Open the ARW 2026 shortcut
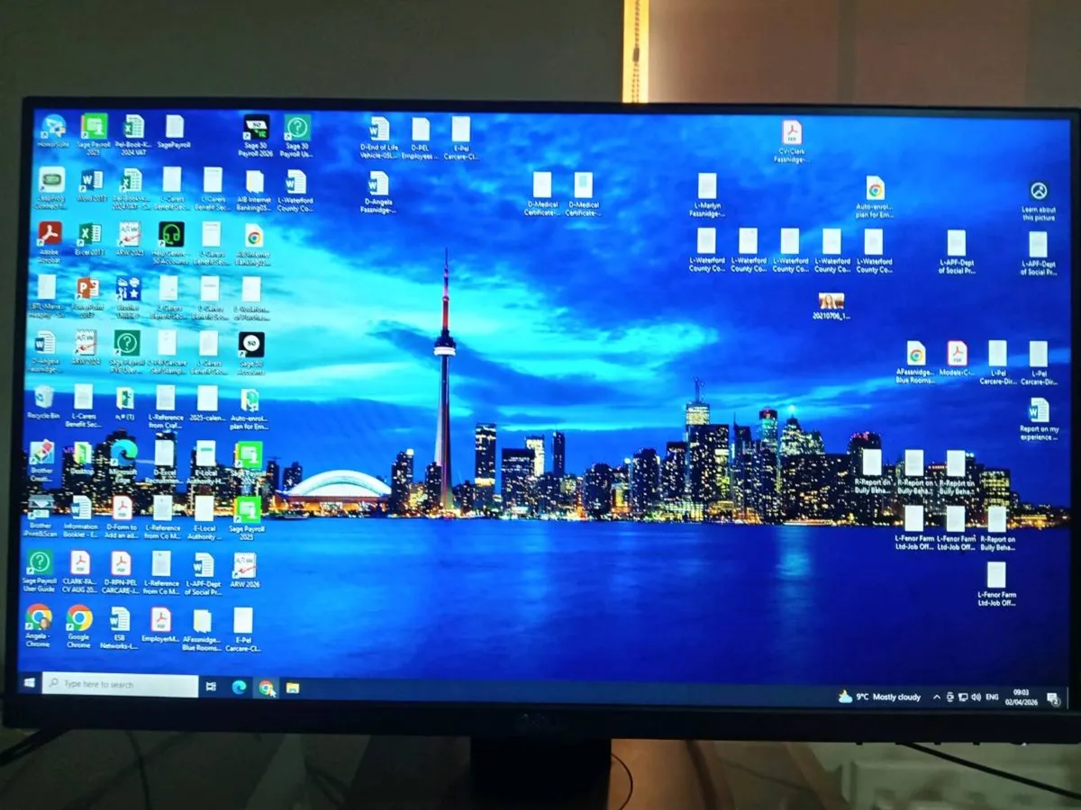 [x=244, y=566]
